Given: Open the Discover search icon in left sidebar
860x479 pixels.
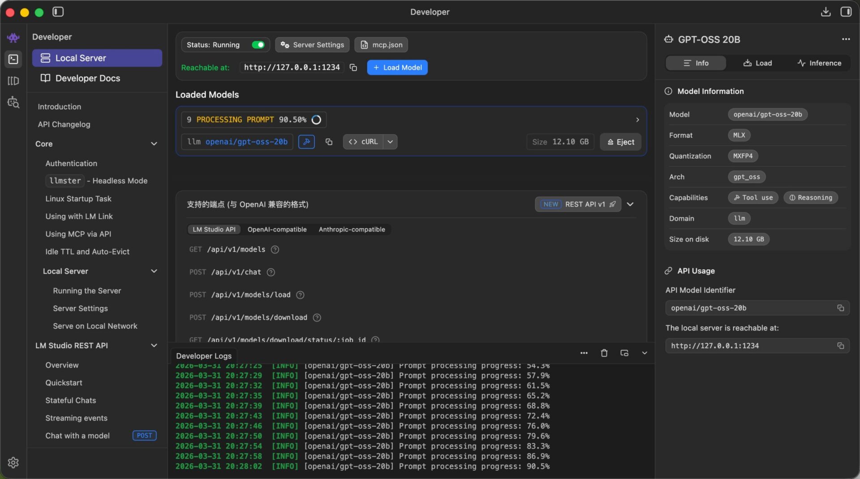Looking at the screenshot, I should pyautogui.click(x=13, y=102).
